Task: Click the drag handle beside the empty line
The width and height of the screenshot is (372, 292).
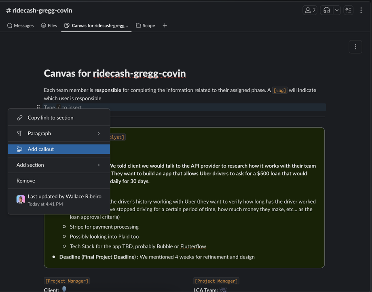Action: pos(38,107)
